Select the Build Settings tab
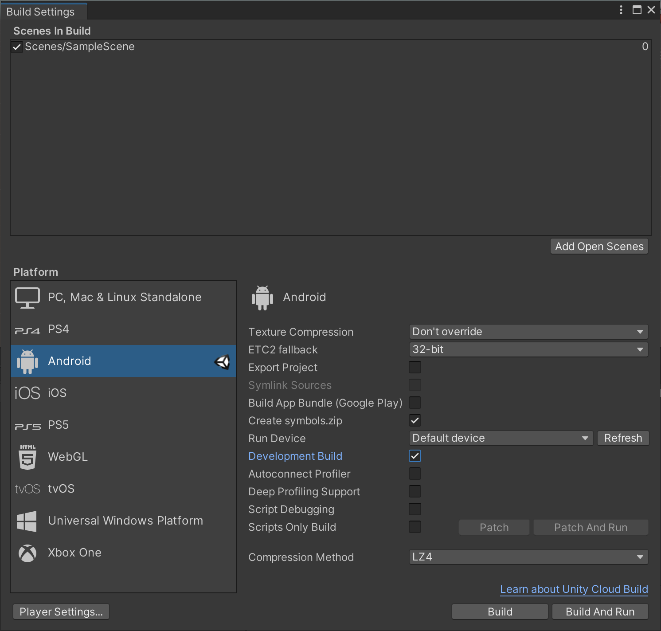 [41, 12]
